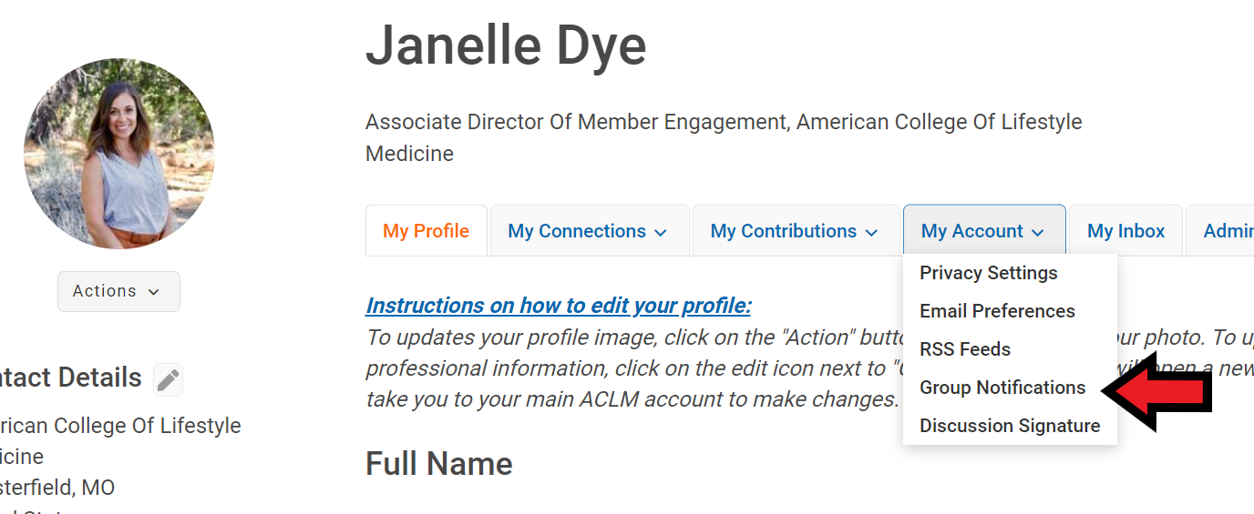The image size is (1254, 514).
Task: Choose Email Preferences in My Account menu
Action: tap(997, 311)
